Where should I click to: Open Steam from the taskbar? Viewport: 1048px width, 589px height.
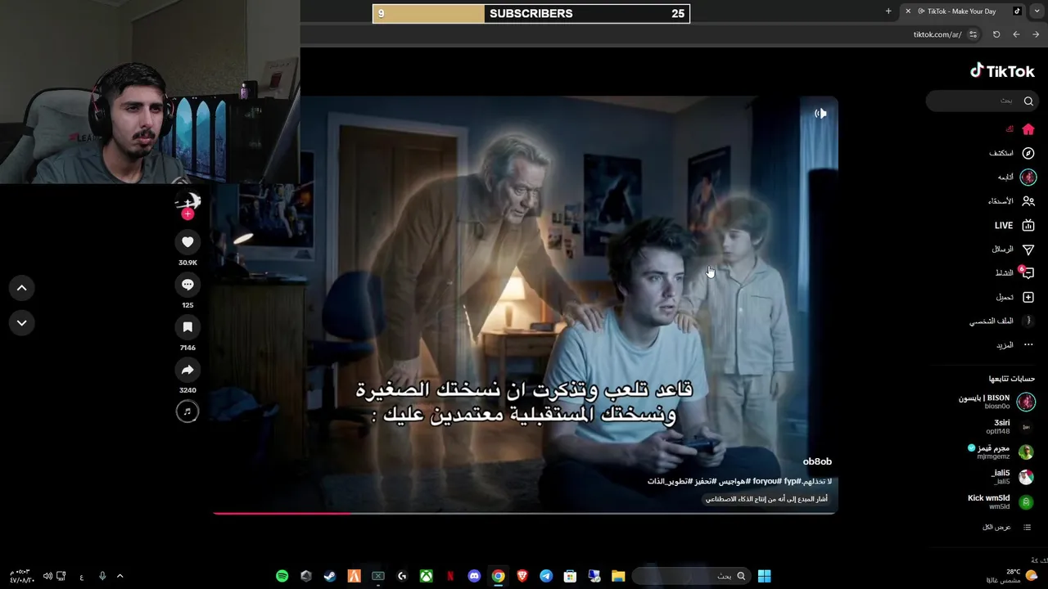point(330,576)
